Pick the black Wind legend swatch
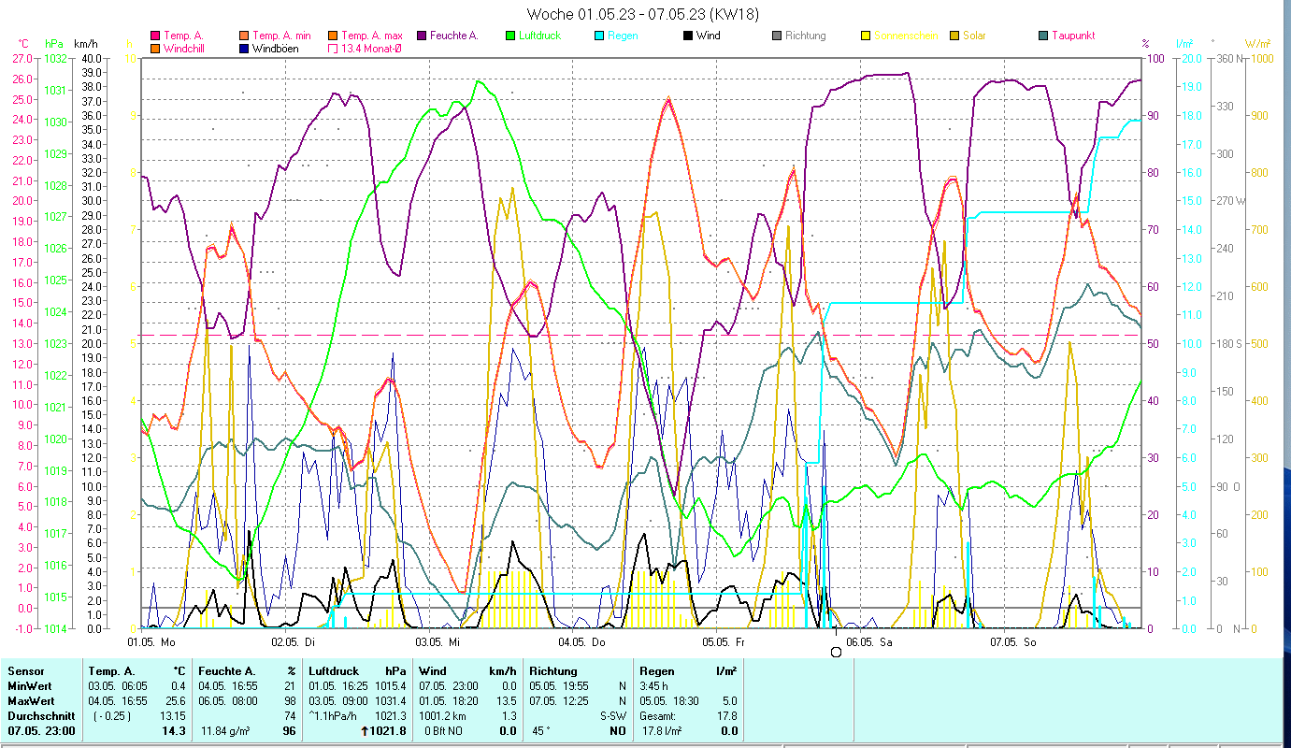Viewport: 1291px width, 748px height. pyautogui.click(x=688, y=36)
